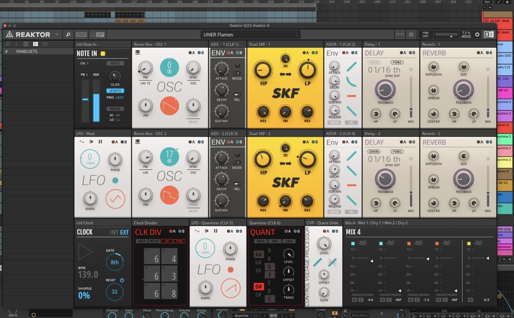Click the yellow square beside NOTE IN
The image size is (514, 318).
[x=103, y=54]
